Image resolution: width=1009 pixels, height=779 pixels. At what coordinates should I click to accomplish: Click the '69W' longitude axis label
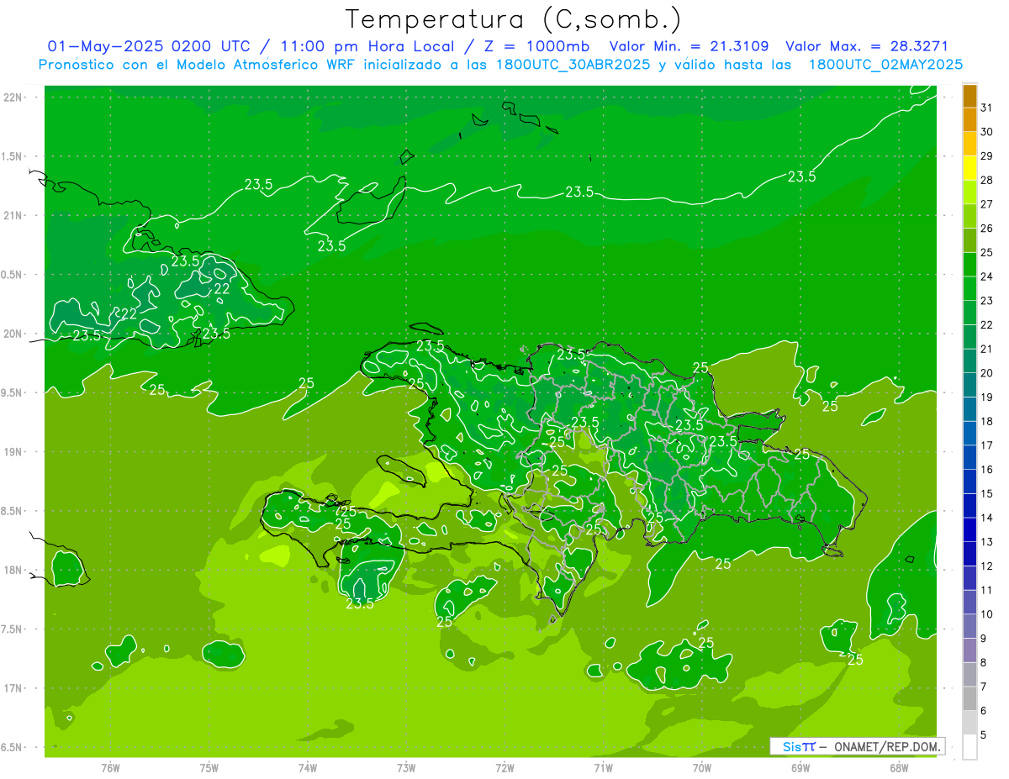point(800,767)
